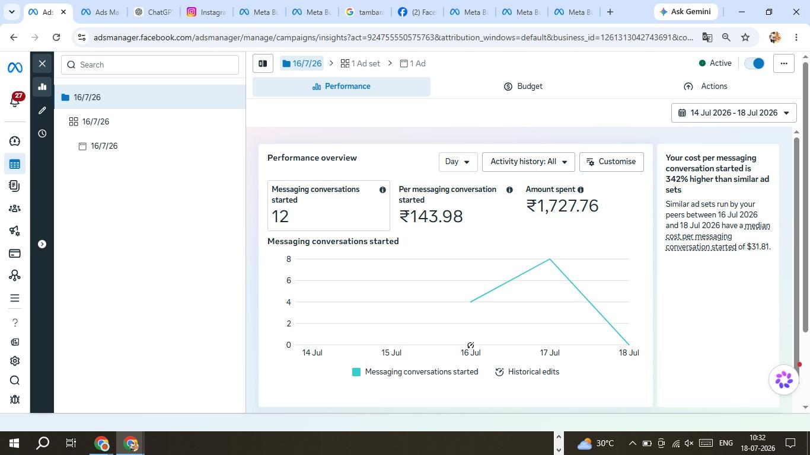
Task: Toggle the side-by-side panel layout icon
Action: (263, 63)
